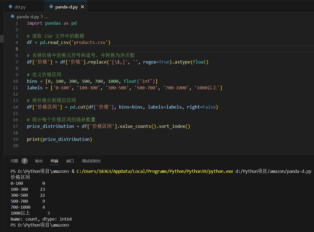
Task: Switch to the 输出 panel tab
Action: click(39, 161)
